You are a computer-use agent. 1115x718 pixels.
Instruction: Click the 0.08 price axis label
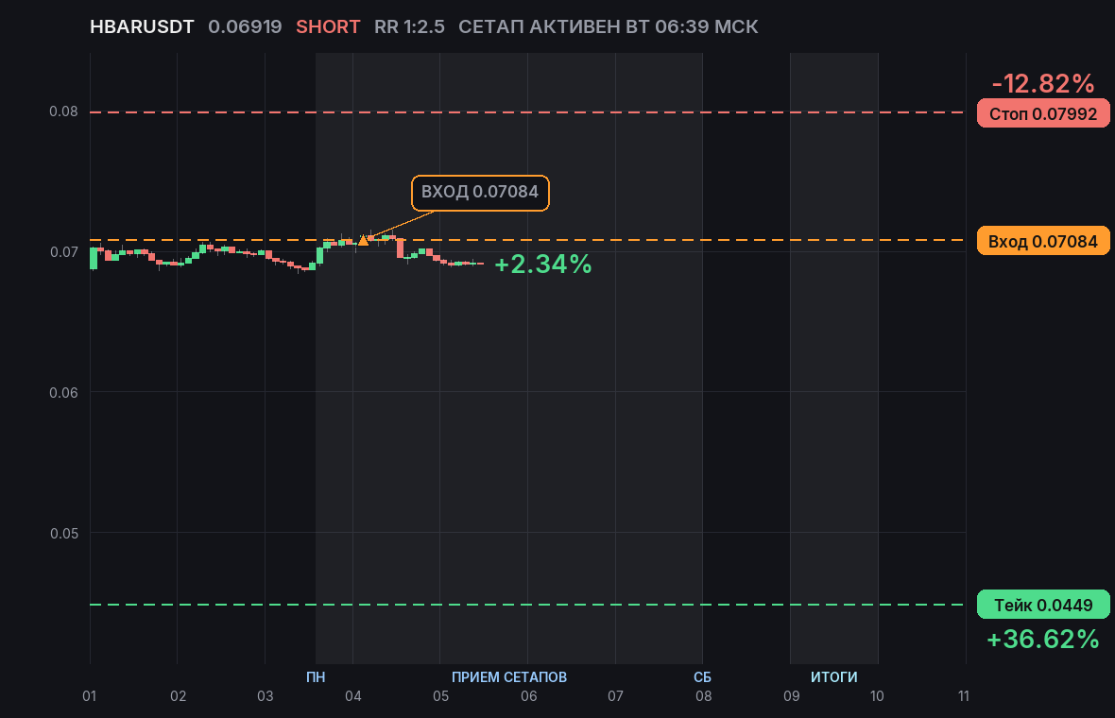(63, 111)
